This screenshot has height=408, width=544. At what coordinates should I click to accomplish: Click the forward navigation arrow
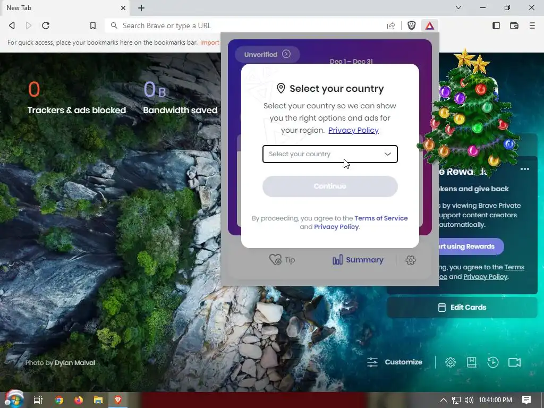coord(29,25)
